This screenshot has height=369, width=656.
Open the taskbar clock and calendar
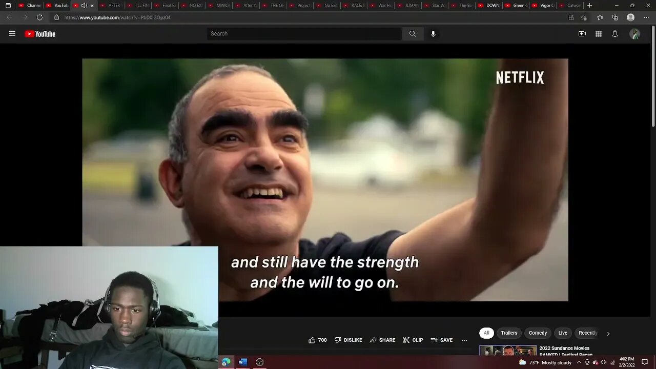(x=627, y=362)
